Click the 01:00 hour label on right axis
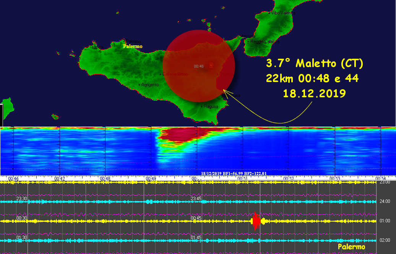Image resolution: width=396 pixels, height=254 pixels. click(385, 221)
